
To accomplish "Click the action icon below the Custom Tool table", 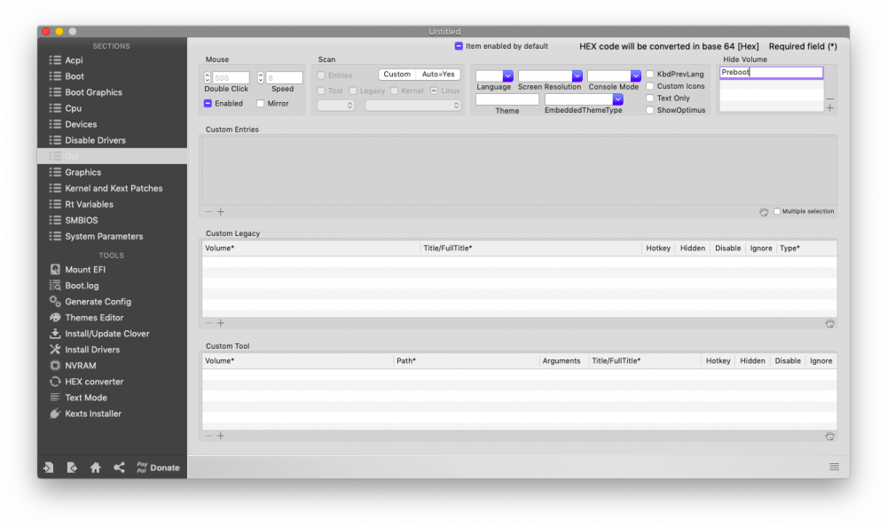I will click(829, 437).
